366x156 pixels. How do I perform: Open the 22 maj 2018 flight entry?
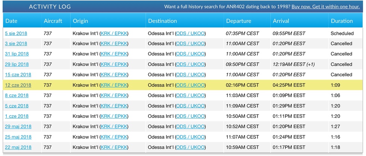(18, 147)
